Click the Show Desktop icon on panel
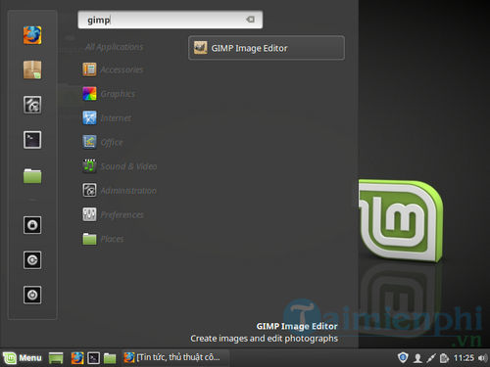 (56, 358)
